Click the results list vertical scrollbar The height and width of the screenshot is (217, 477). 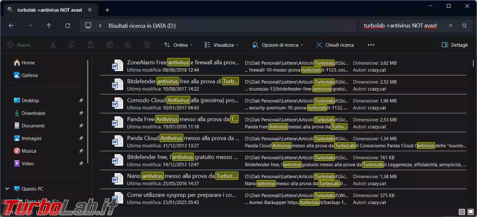pos(474,63)
